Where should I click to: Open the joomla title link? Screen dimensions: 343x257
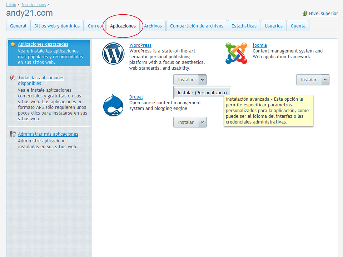click(260, 45)
